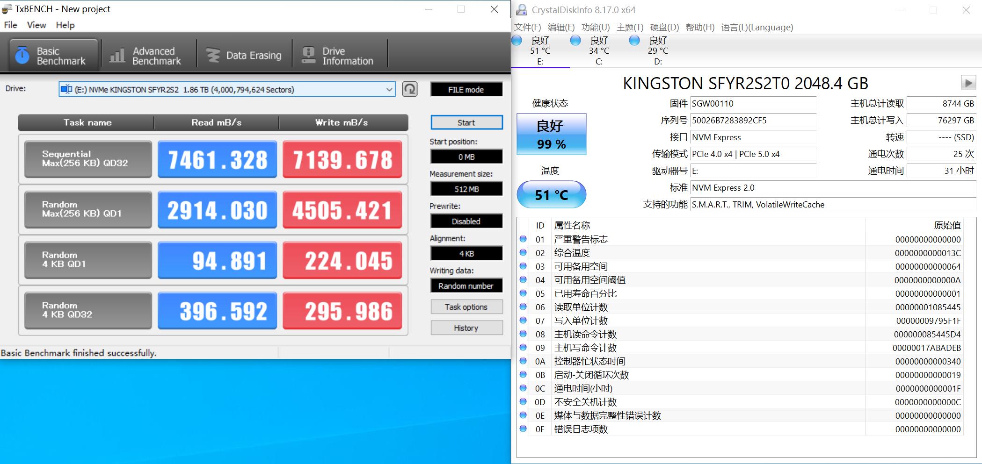Screen dimensions: 982x464
Task: Click the 51 °C temperature indicator
Action: [551, 194]
